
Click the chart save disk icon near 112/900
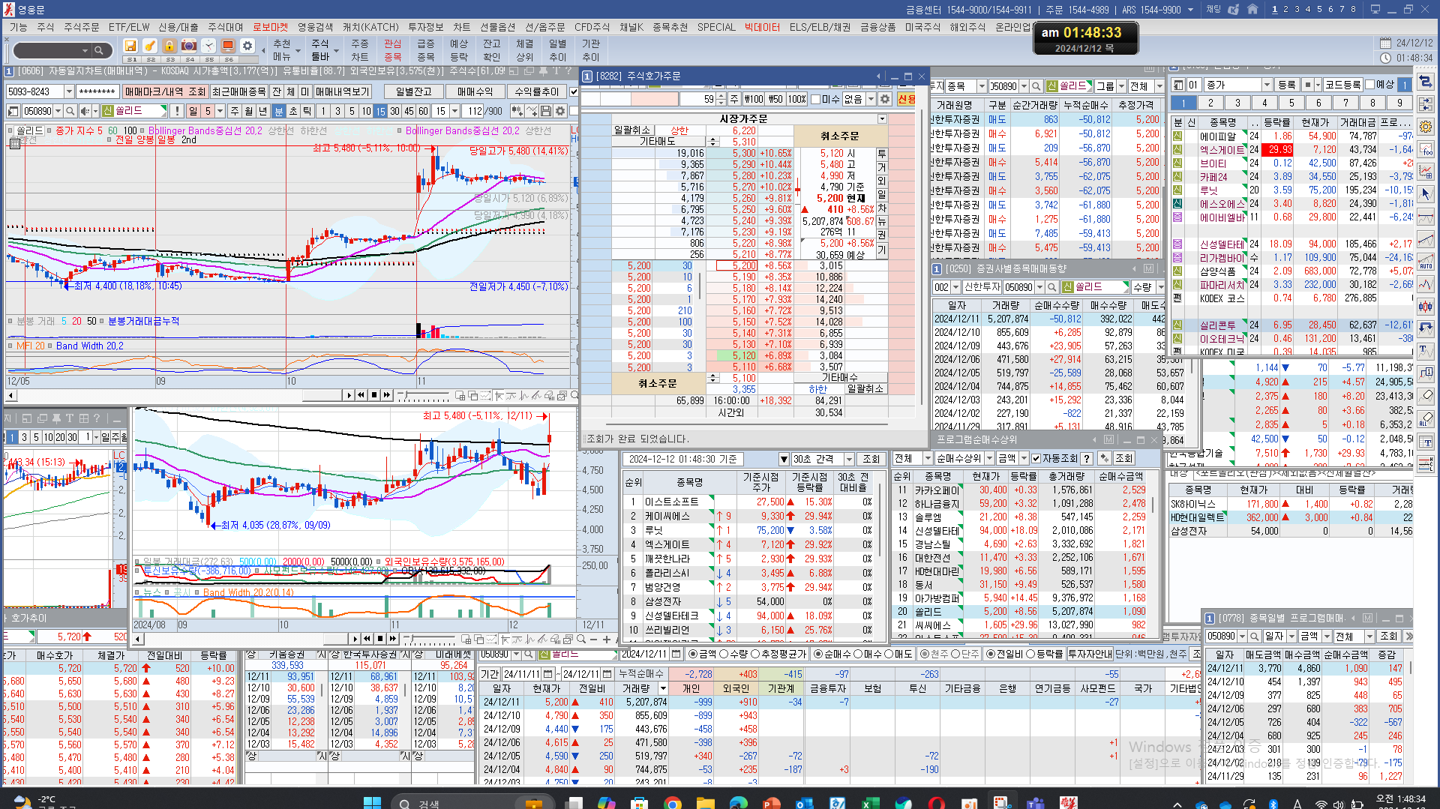pyautogui.click(x=546, y=111)
